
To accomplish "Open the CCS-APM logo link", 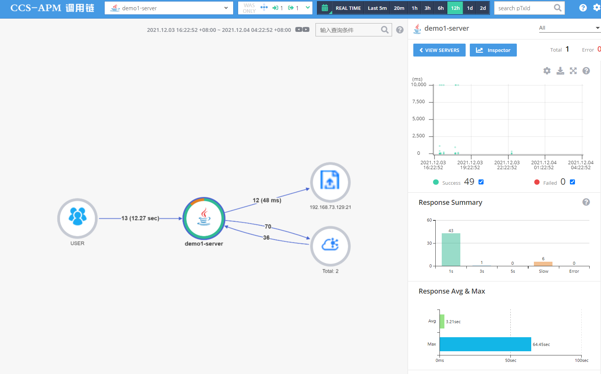I will pos(52,8).
